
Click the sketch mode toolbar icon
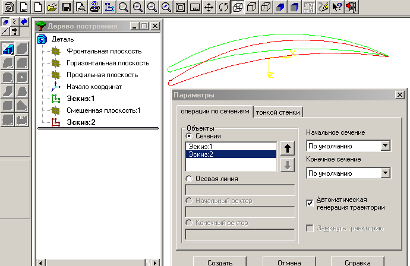(109, 7)
